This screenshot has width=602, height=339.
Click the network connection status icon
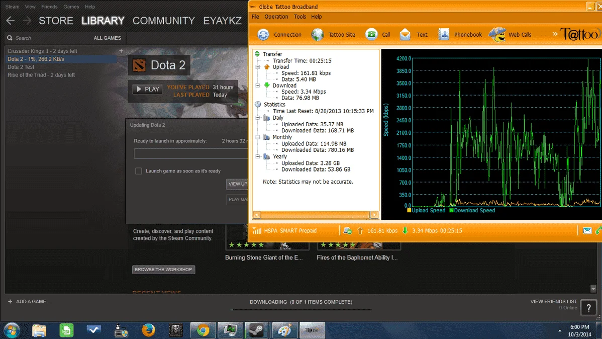click(348, 231)
